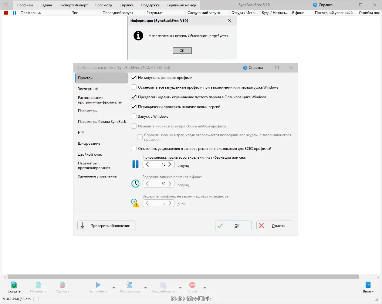The height and width of the screenshot is (304, 382).
Task: Click the Выйти (exit) icon
Action: coord(368,285)
